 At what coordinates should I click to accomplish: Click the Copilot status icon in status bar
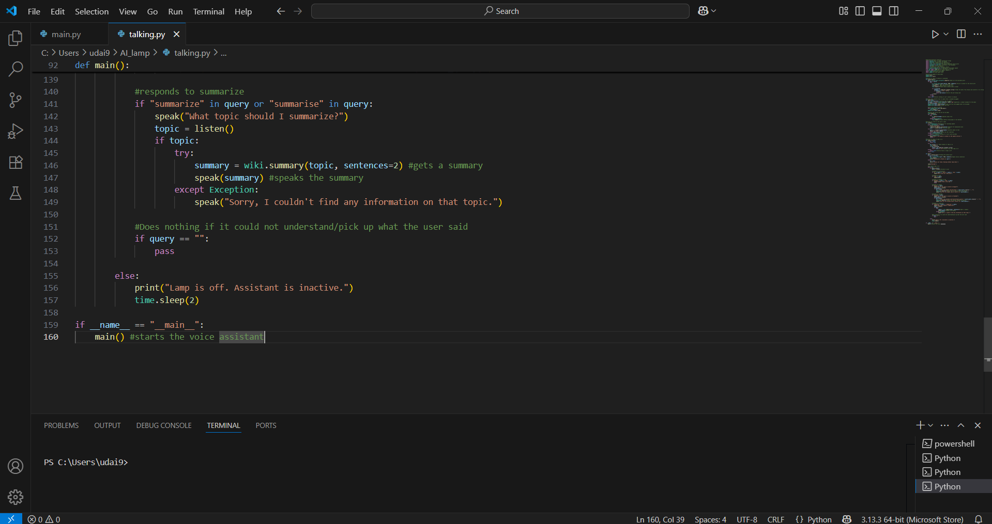[x=847, y=519]
